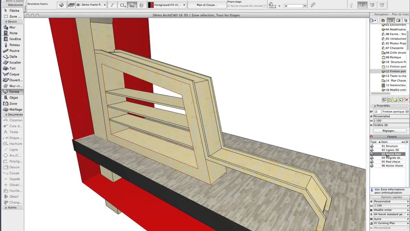This screenshot has width=410, height=231.
Task: Open the morph settings icon in info box
Action: pyautogui.click(x=62, y=5)
